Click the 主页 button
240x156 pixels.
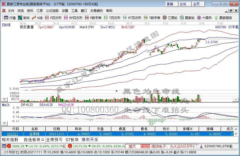(198, 4)
